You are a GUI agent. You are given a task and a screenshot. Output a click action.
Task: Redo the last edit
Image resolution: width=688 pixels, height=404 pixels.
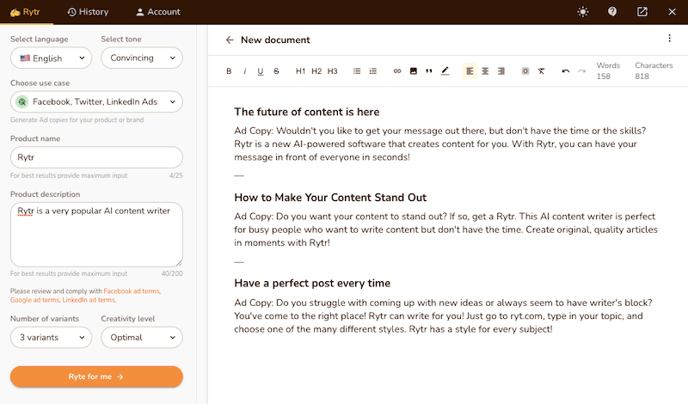tap(582, 71)
